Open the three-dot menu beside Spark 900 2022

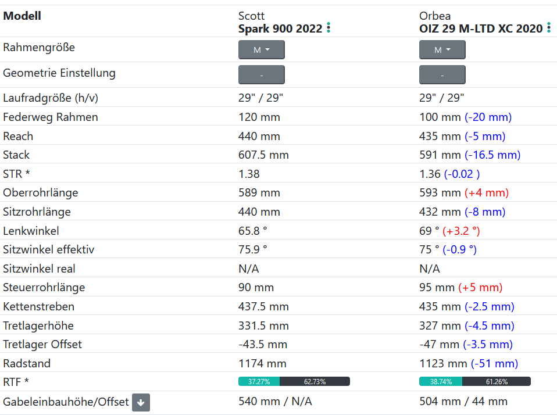(329, 28)
